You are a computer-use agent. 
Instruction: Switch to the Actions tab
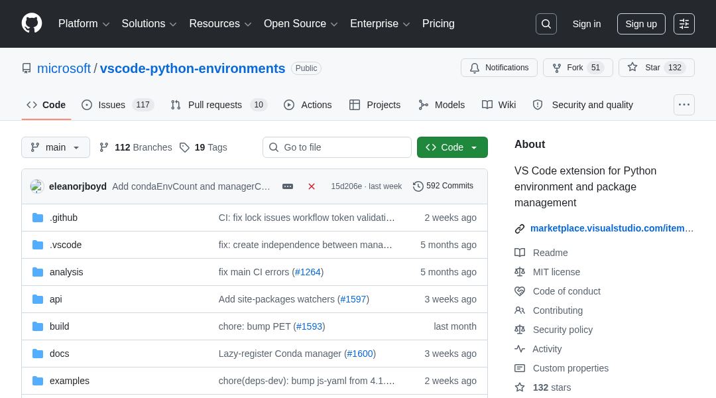click(x=308, y=105)
